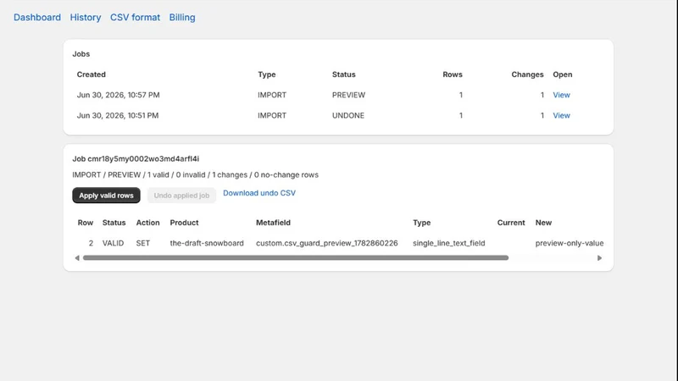The width and height of the screenshot is (678, 381).
Task: Click the SET action cell
Action: (143, 243)
